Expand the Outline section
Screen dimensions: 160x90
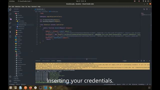point(16,77)
